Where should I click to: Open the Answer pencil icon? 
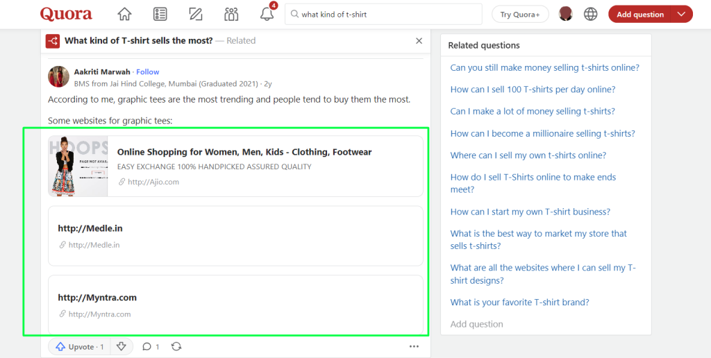(x=196, y=14)
